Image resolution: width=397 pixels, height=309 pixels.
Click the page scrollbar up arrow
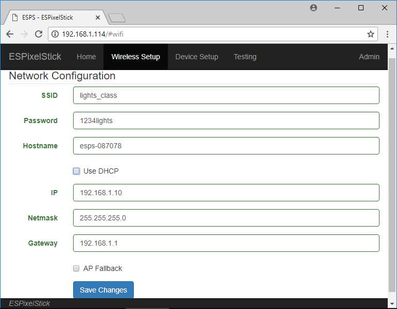tap(392, 48)
